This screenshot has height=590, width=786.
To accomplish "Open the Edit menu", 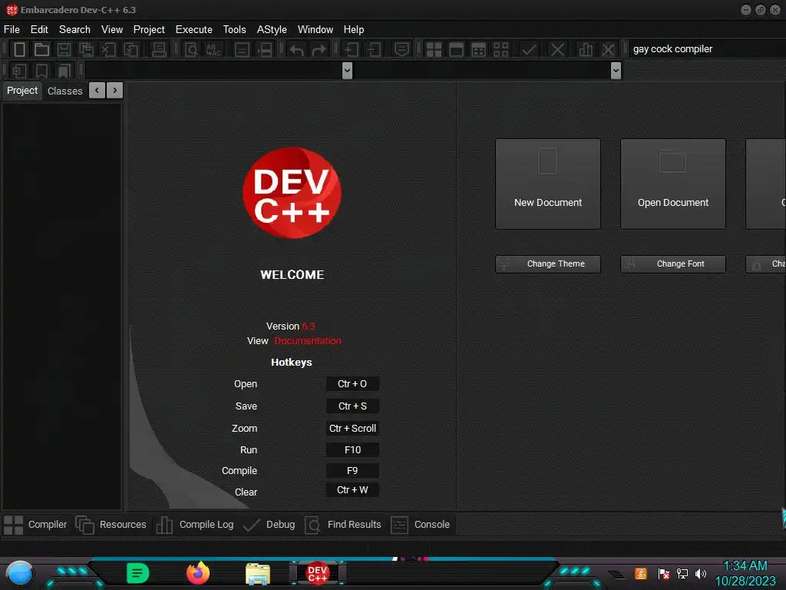I will point(39,30).
